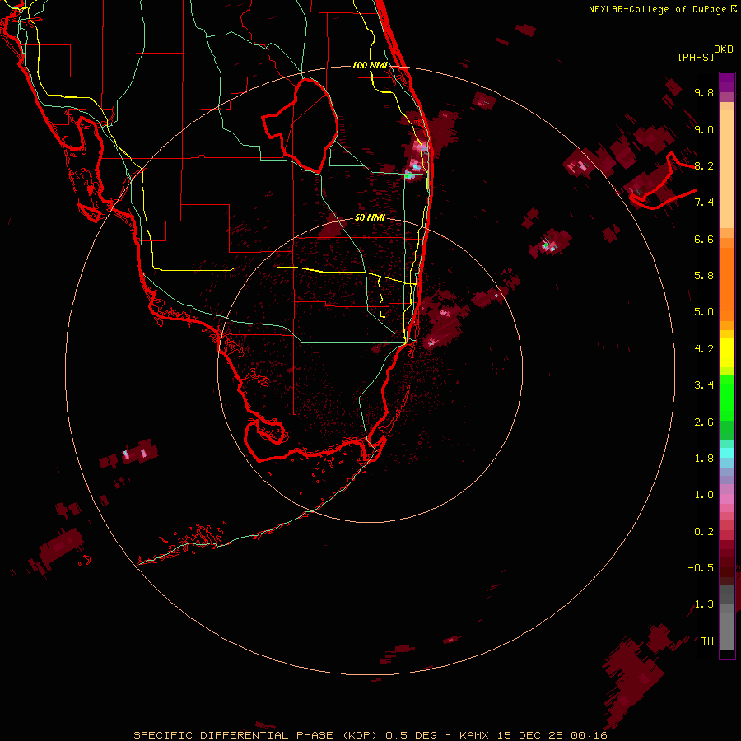Click the -1.3 color scale value
Viewport: 741px width, 741px height.
click(x=701, y=604)
